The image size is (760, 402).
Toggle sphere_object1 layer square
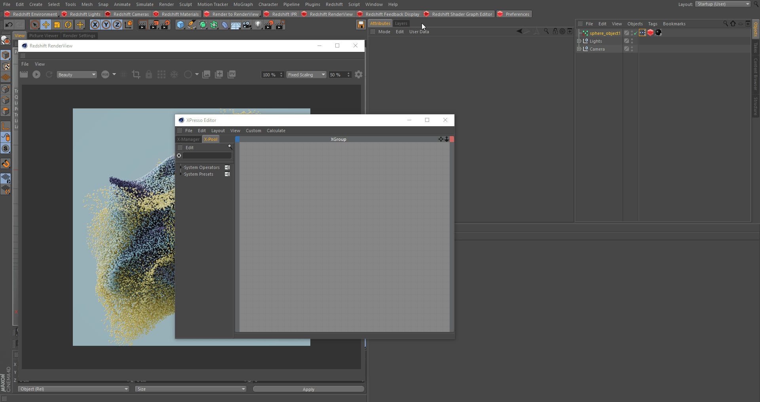click(x=627, y=33)
